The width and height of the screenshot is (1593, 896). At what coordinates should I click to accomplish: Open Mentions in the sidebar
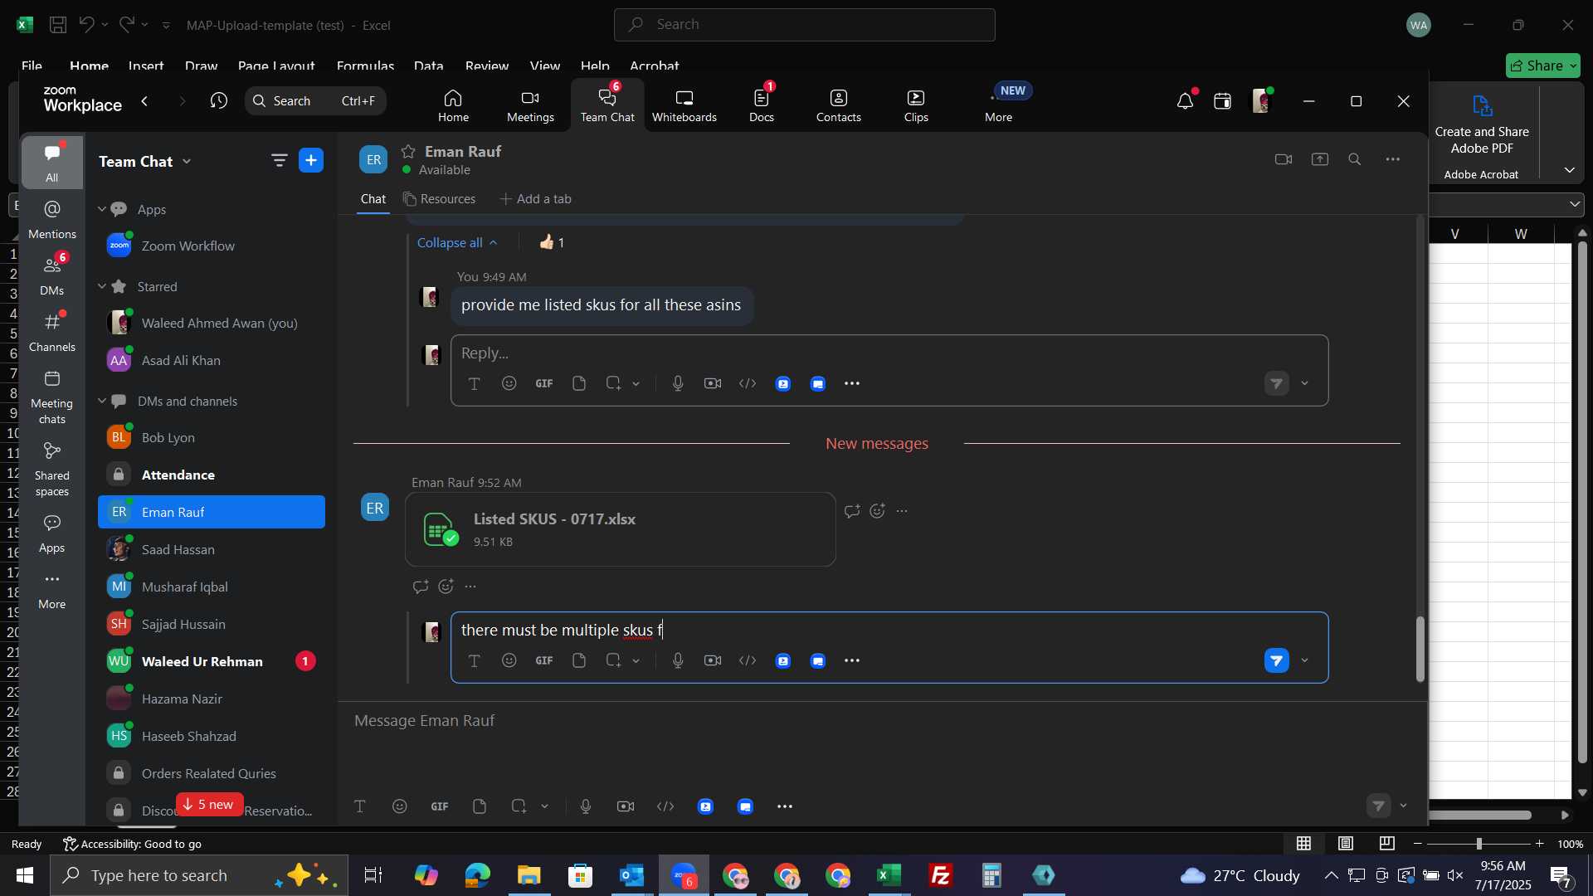click(x=52, y=220)
